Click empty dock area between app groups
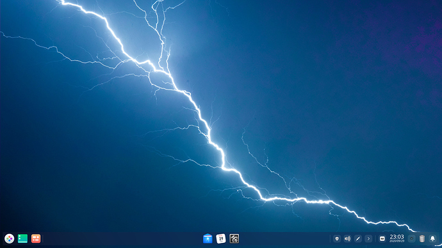Screen dimensions: 442x248 [x=121, y=238]
